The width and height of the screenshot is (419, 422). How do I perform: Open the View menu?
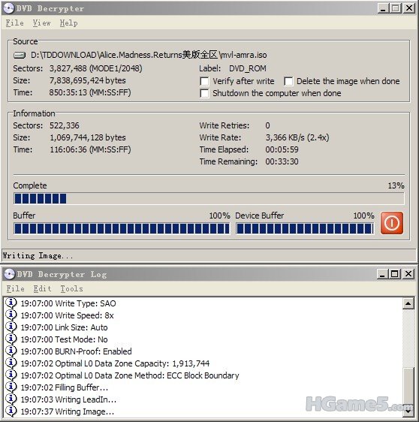pos(42,23)
